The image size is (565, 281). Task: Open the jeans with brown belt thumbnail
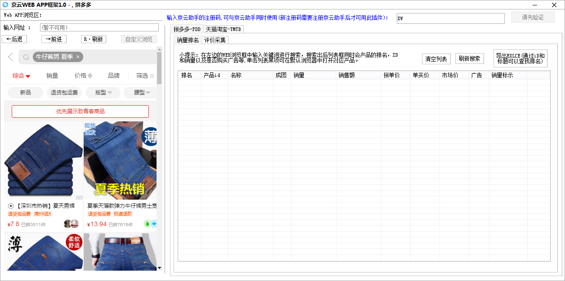click(120, 252)
